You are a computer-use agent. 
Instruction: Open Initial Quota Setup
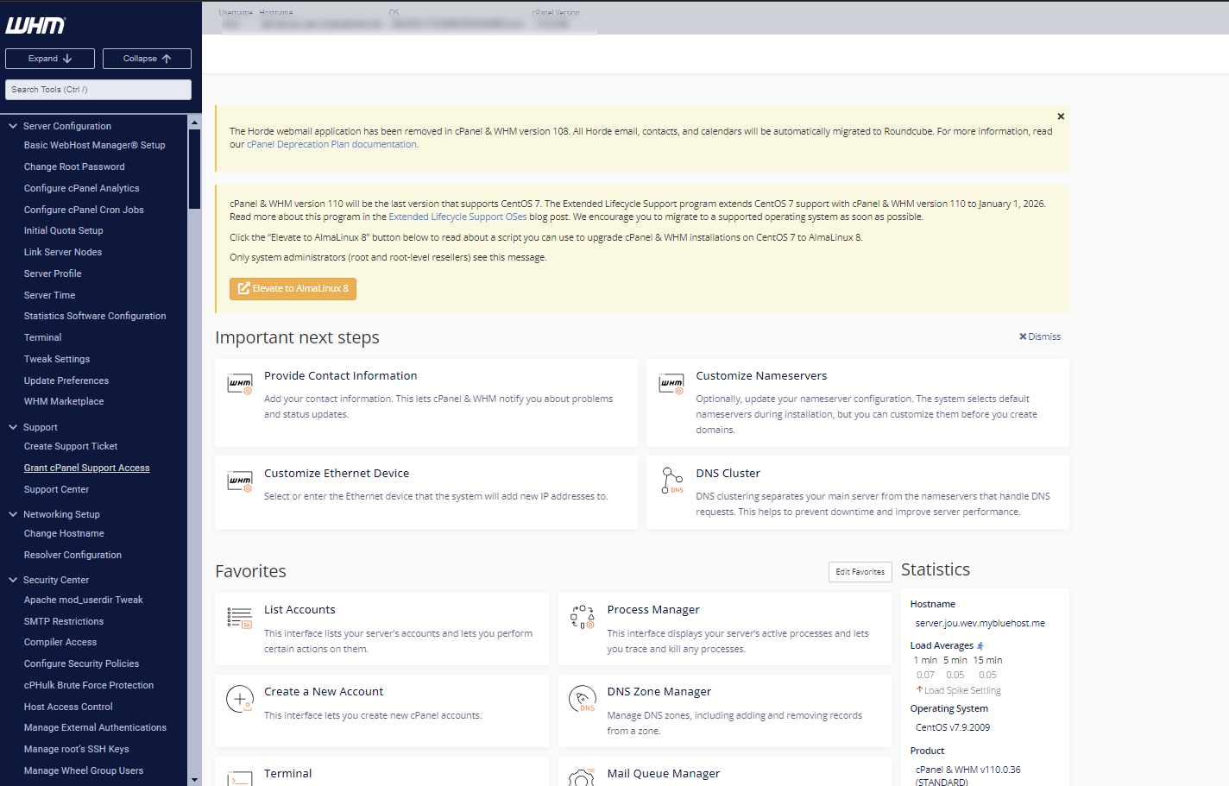[x=64, y=230]
